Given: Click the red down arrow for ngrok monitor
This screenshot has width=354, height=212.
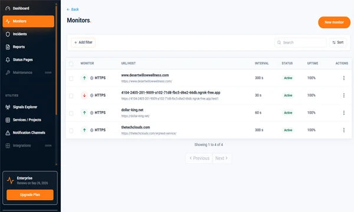Looking at the screenshot, I should coord(84,95).
